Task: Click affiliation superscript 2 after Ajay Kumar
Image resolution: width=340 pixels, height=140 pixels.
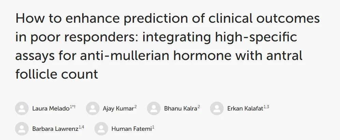Action: (x=135, y=107)
